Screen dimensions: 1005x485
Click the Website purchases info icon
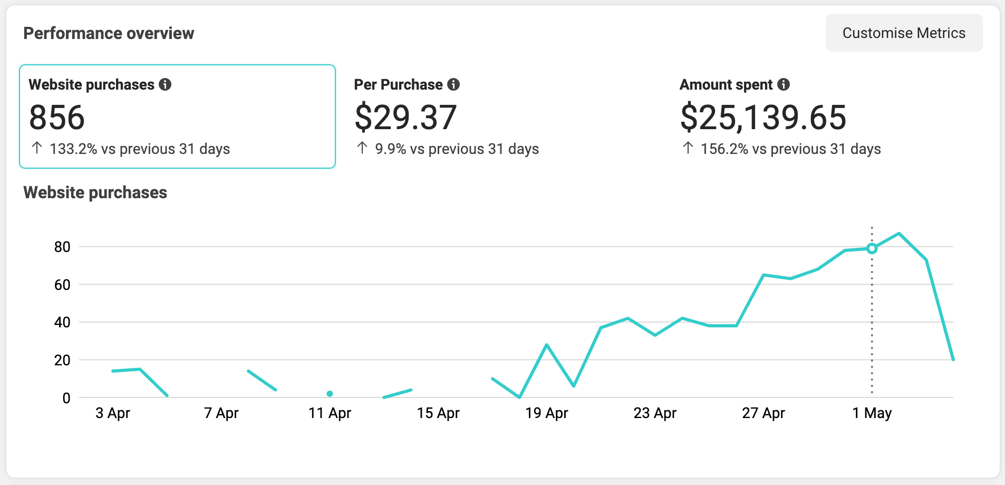(x=165, y=84)
